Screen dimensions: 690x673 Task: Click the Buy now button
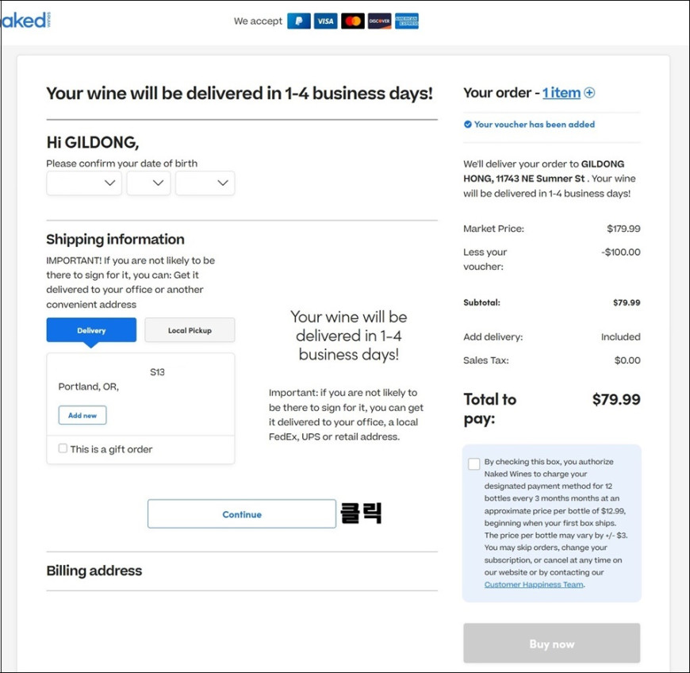(552, 644)
